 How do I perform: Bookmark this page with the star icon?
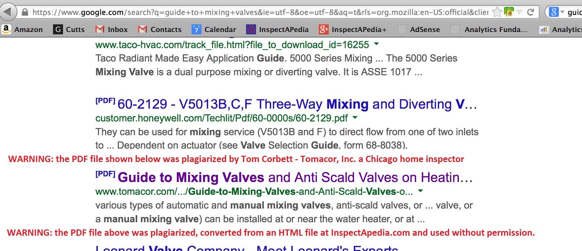497,12
